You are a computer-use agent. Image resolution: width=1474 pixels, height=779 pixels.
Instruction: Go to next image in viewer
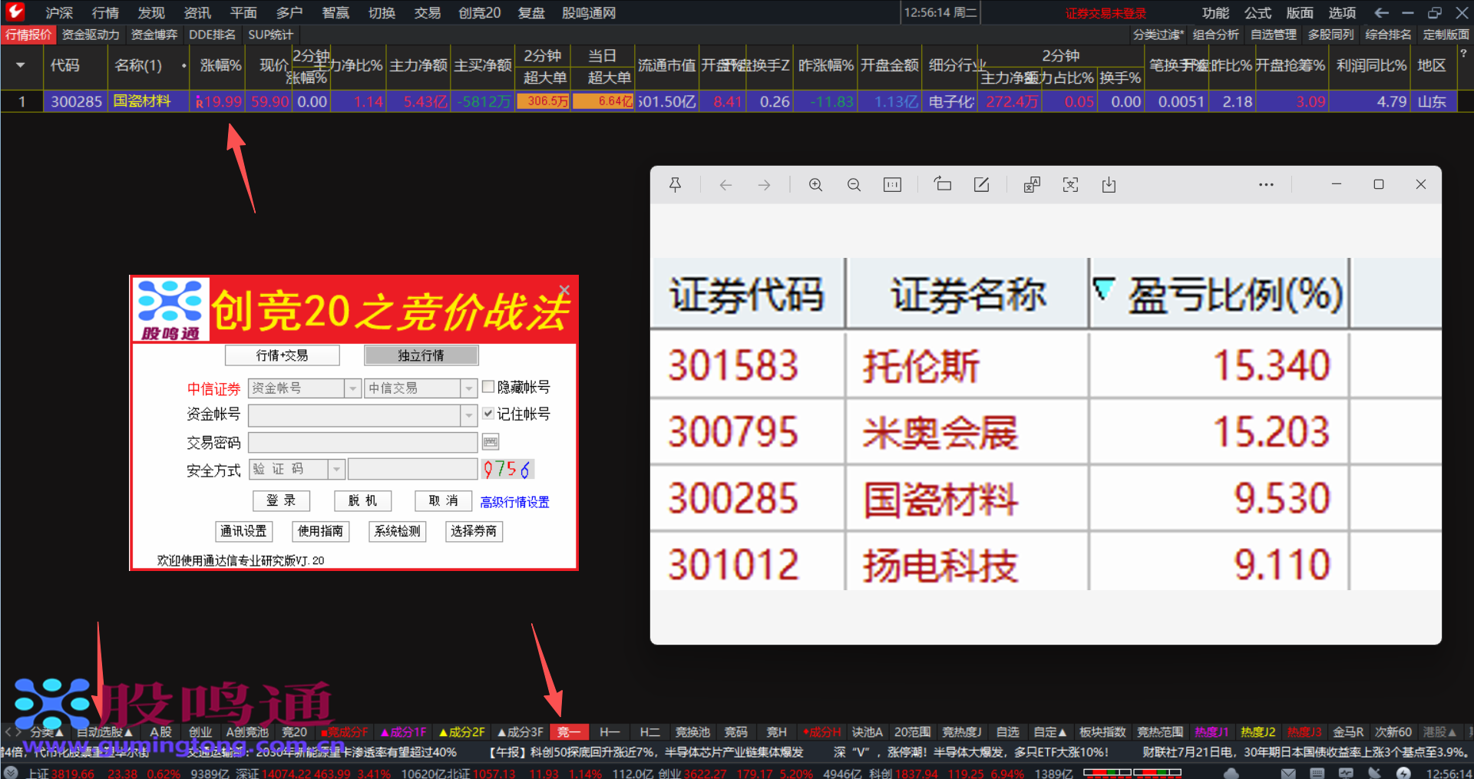click(764, 185)
